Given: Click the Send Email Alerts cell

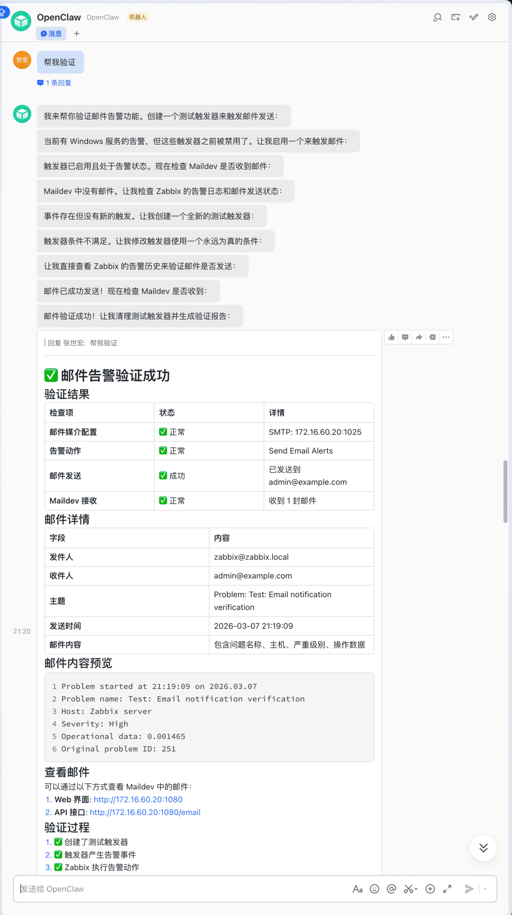Looking at the screenshot, I should tap(319, 451).
